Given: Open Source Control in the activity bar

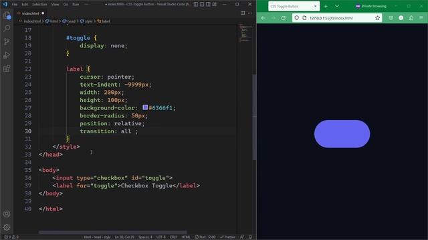Looking at the screenshot, I should click(7, 41).
